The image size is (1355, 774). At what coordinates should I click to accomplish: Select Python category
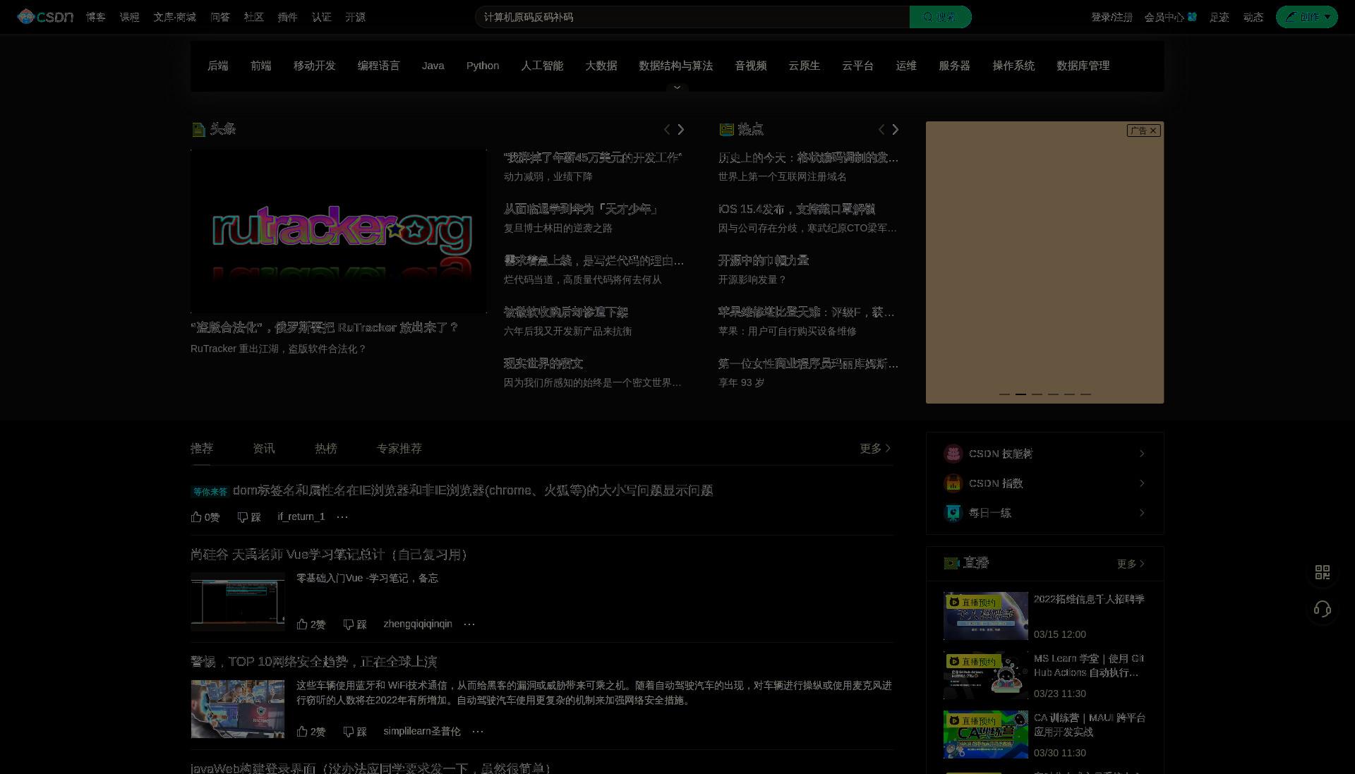click(483, 66)
